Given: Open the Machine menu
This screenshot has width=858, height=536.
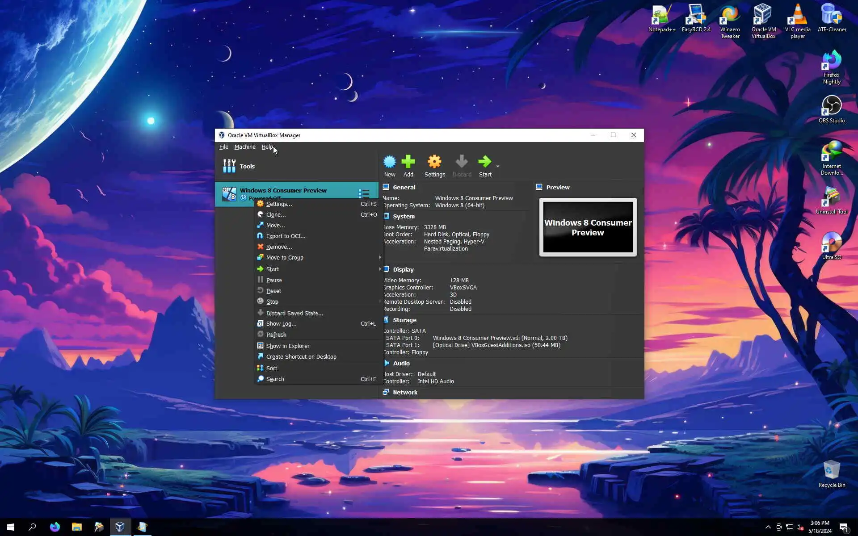Looking at the screenshot, I should (245, 147).
